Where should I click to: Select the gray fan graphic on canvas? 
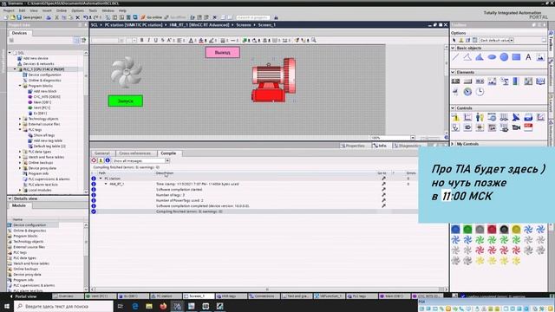pyautogui.click(x=127, y=73)
